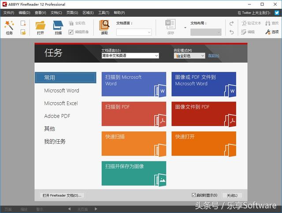Open a file with the 打开 folder icon
Viewport: 282px width, 213px height.
(41, 26)
